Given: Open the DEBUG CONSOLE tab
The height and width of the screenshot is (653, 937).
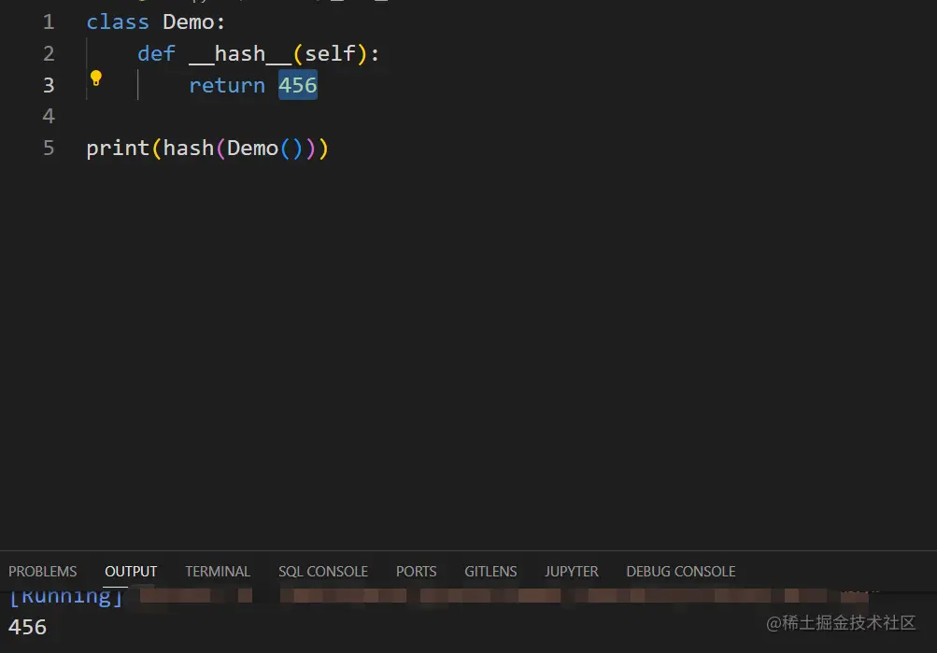Looking at the screenshot, I should click(681, 572).
